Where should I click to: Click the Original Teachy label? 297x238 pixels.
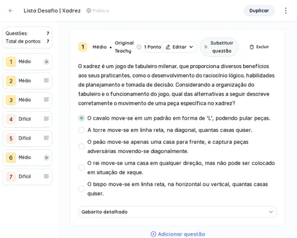(x=124, y=47)
